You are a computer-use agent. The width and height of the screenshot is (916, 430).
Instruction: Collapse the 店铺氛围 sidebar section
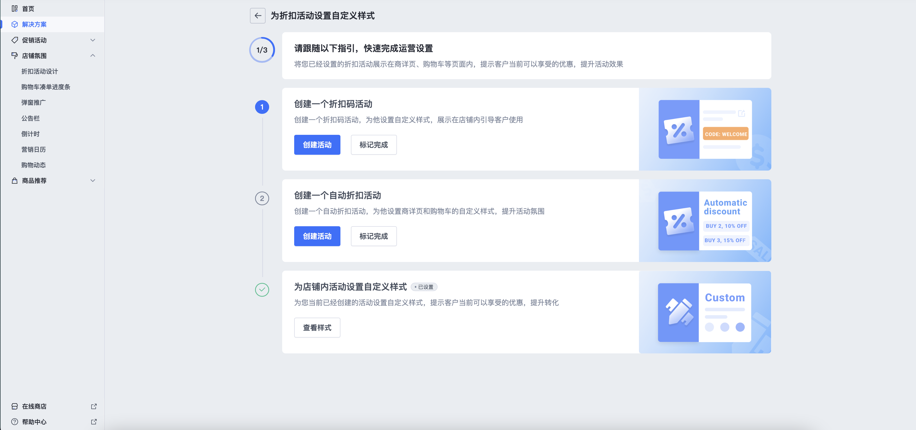(x=93, y=55)
